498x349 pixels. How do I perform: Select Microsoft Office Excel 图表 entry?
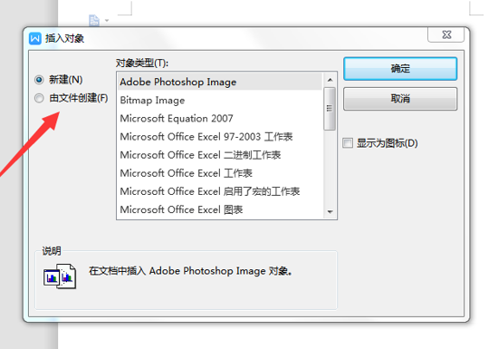(x=220, y=209)
